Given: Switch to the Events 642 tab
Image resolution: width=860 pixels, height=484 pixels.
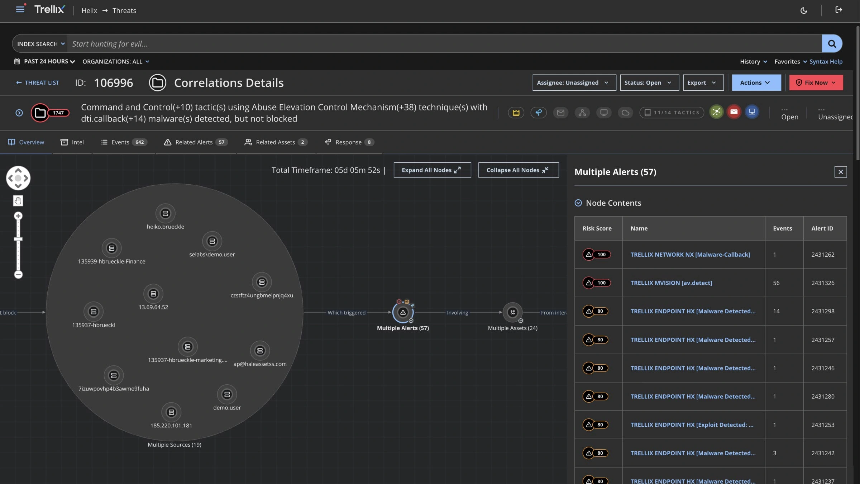Looking at the screenshot, I should pos(124,142).
